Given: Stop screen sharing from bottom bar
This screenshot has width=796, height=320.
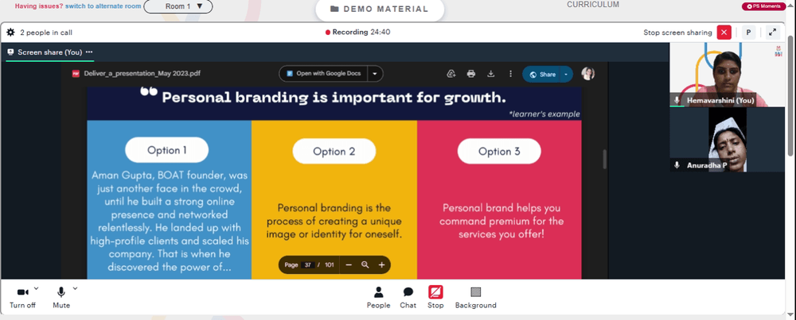Looking at the screenshot, I should click(x=435, y=298).
